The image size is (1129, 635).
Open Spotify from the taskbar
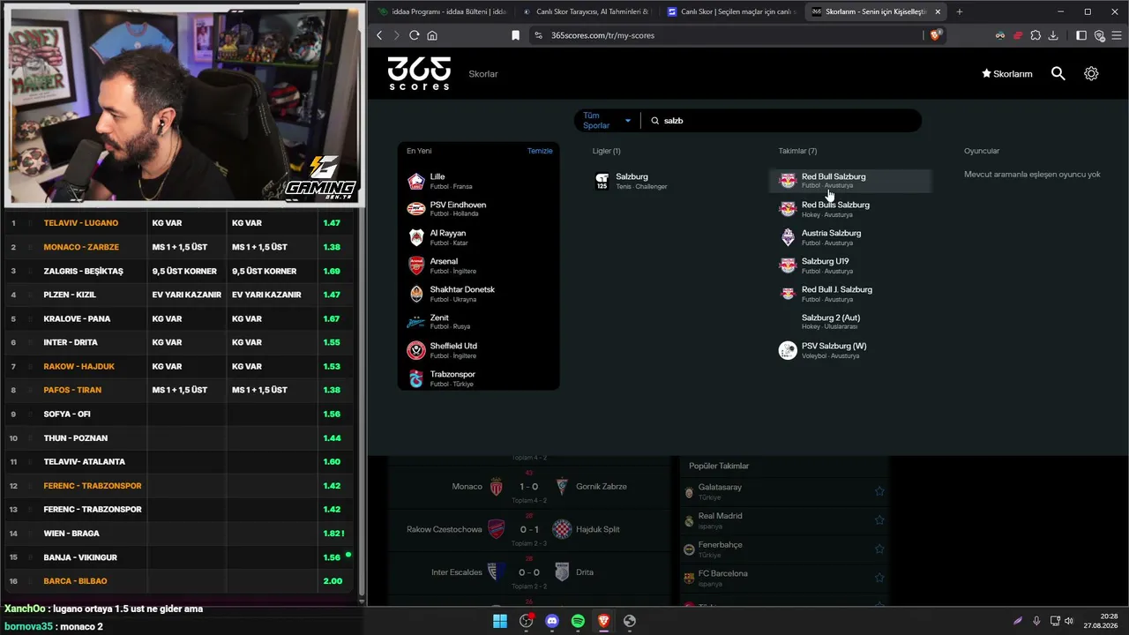(578, 621)
